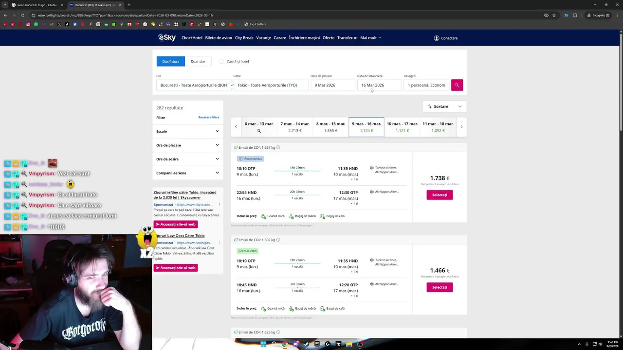The image size is (623, 350).
Task: Expand the Ore de sosire filter
Action: coord(187,159)
